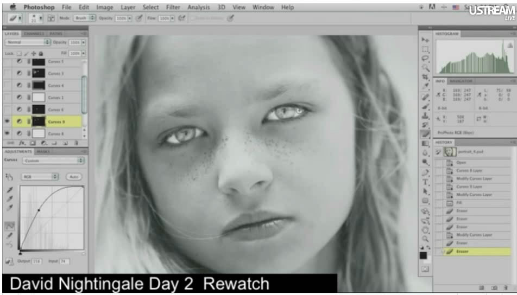Select the Zoom tool in the toolbox
This screenshot has height=295, width=517.
[425, 239]
